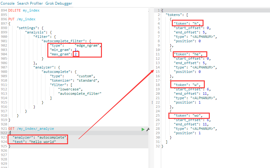Viewport: 270px width, 168px height.
Task: Collapse the filter array at line 911
Action: (8, 85)
